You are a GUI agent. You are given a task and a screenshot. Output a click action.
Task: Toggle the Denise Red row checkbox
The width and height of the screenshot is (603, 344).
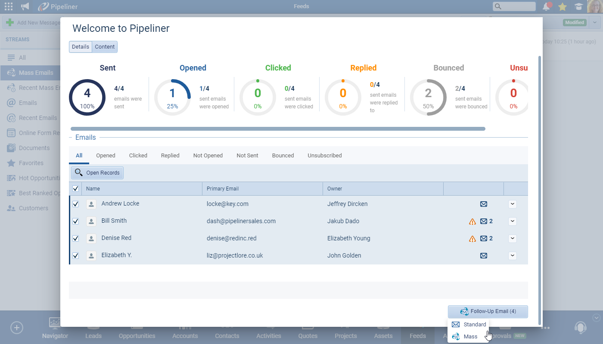click(x=75, y=238)
